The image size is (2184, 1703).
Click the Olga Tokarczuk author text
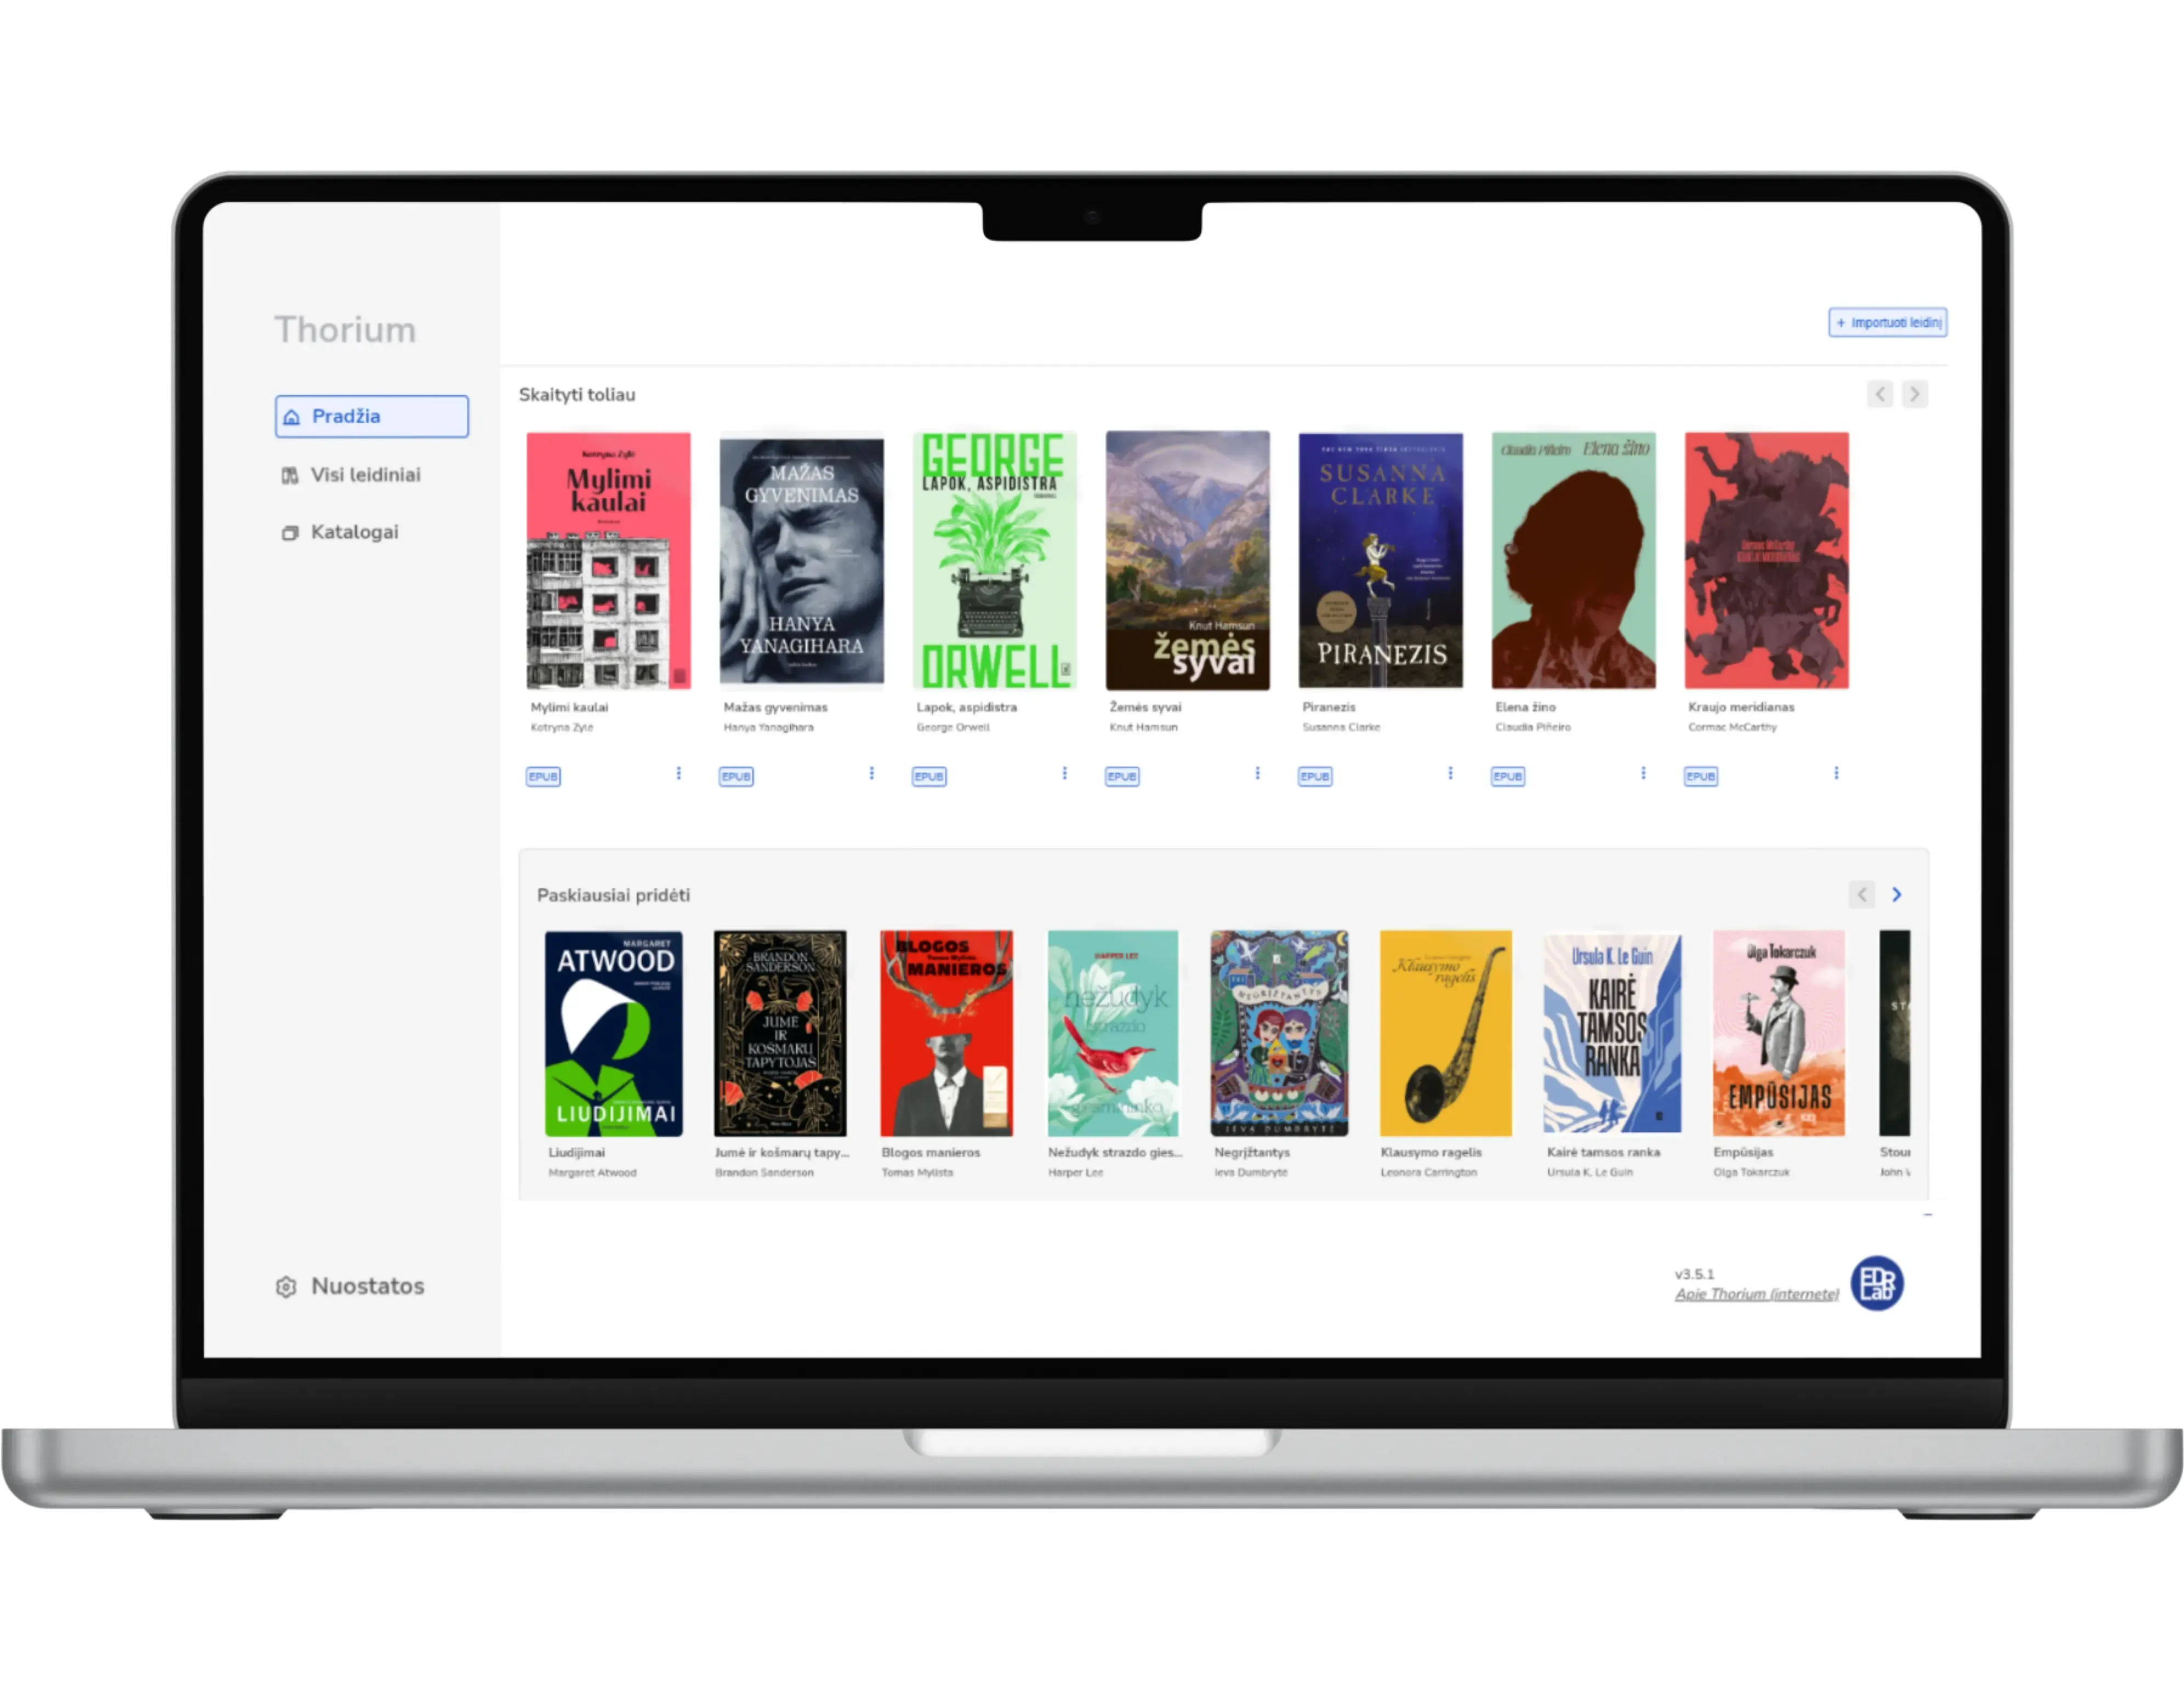tap(1752, 1173)
